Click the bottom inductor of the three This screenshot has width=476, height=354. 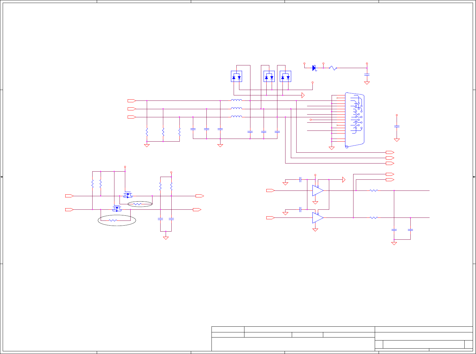236,116
